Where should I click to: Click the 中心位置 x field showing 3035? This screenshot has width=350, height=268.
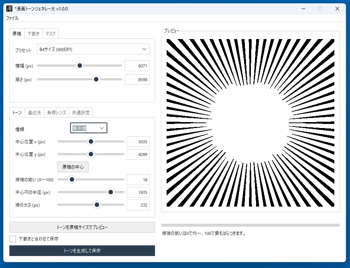point(138,142)
